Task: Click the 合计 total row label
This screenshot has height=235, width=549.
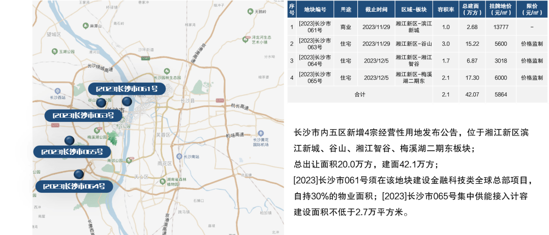Action: tap(360, 94)
